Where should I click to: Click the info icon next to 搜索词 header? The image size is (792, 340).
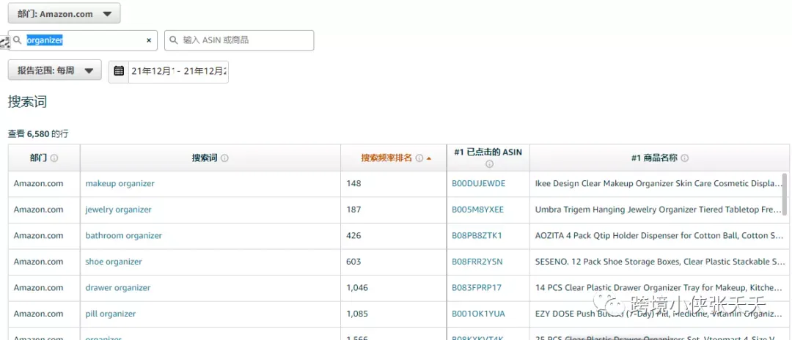[x=225, y=158]
